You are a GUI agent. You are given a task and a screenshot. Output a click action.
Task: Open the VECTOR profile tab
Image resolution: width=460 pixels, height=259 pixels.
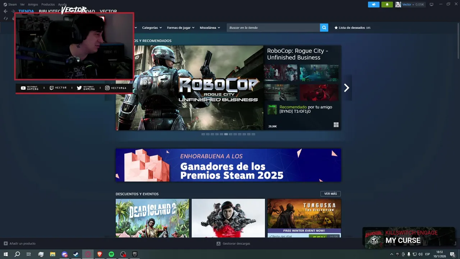coord(108,12)
